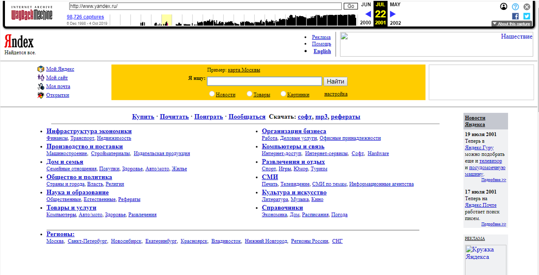
Task: Click the Кружка Яндекса ad image
Action: [486, 260]
